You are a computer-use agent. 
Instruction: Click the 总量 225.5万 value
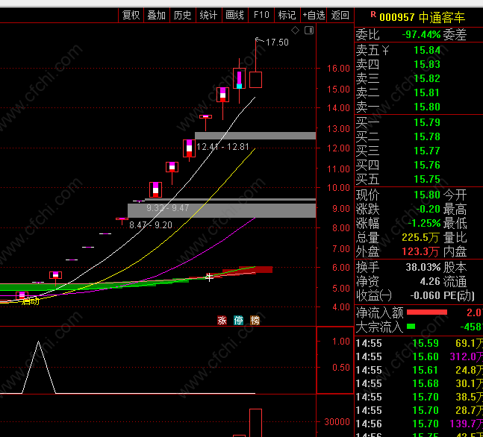(420, 237)
